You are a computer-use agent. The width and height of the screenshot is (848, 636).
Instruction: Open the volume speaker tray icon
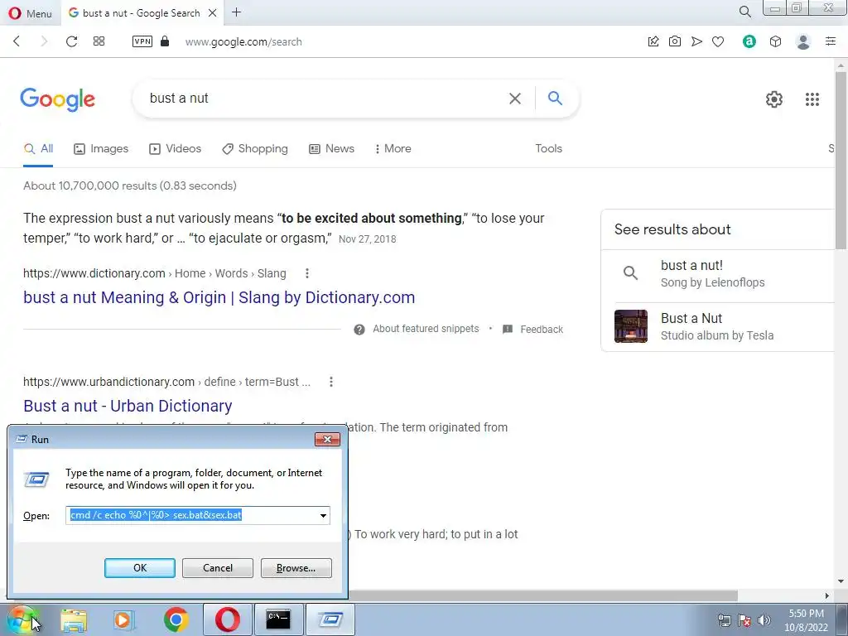[x=764, y=620]
